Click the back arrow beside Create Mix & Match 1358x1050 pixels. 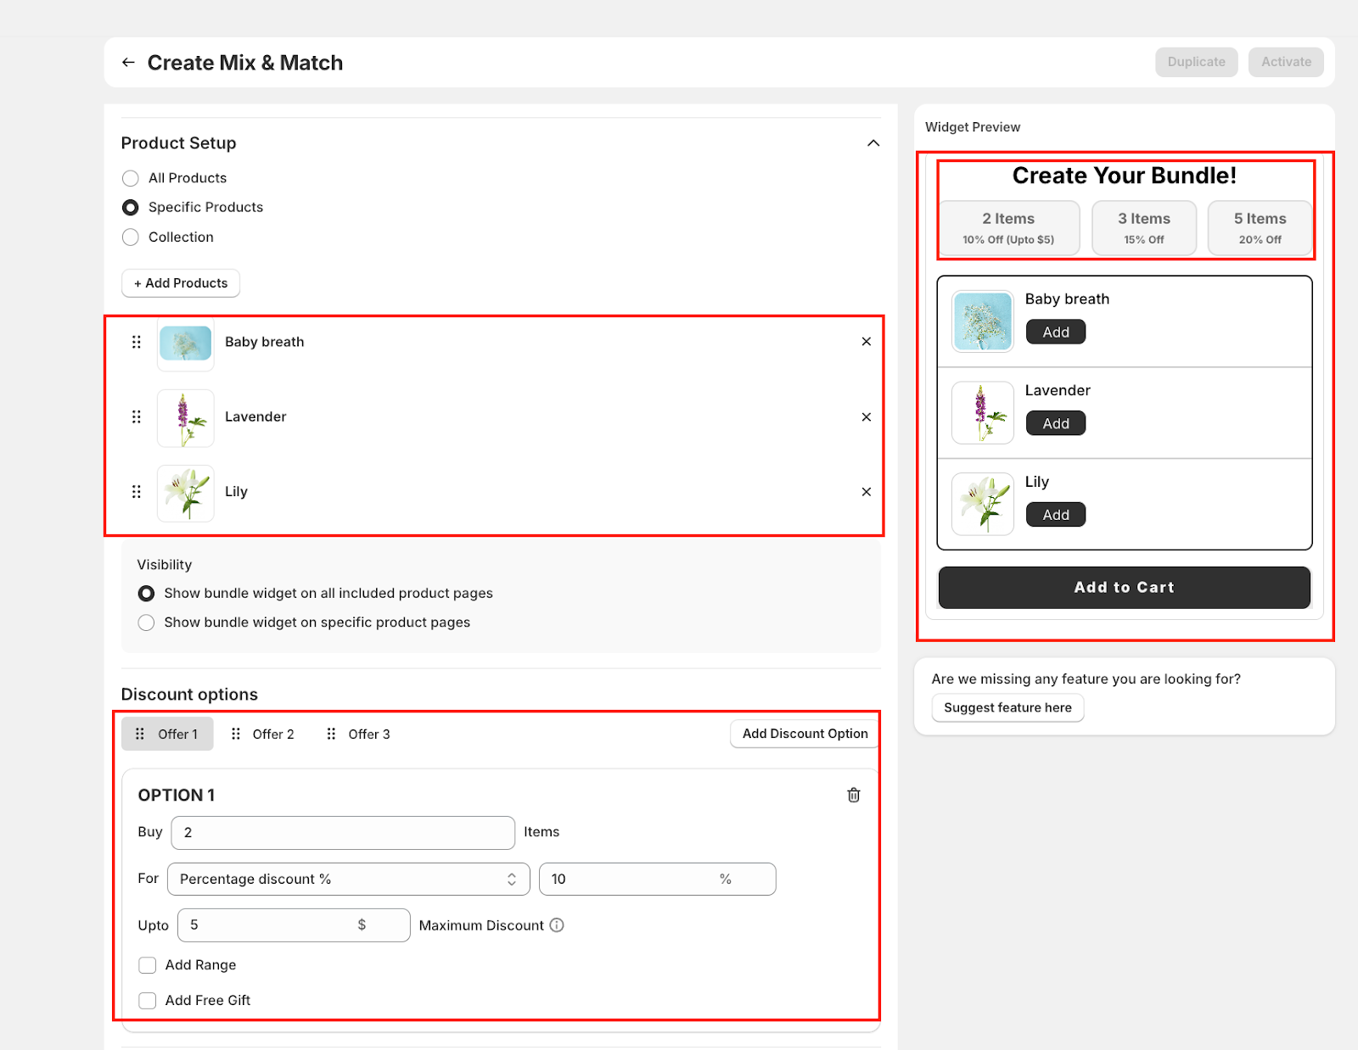(128, 63)
